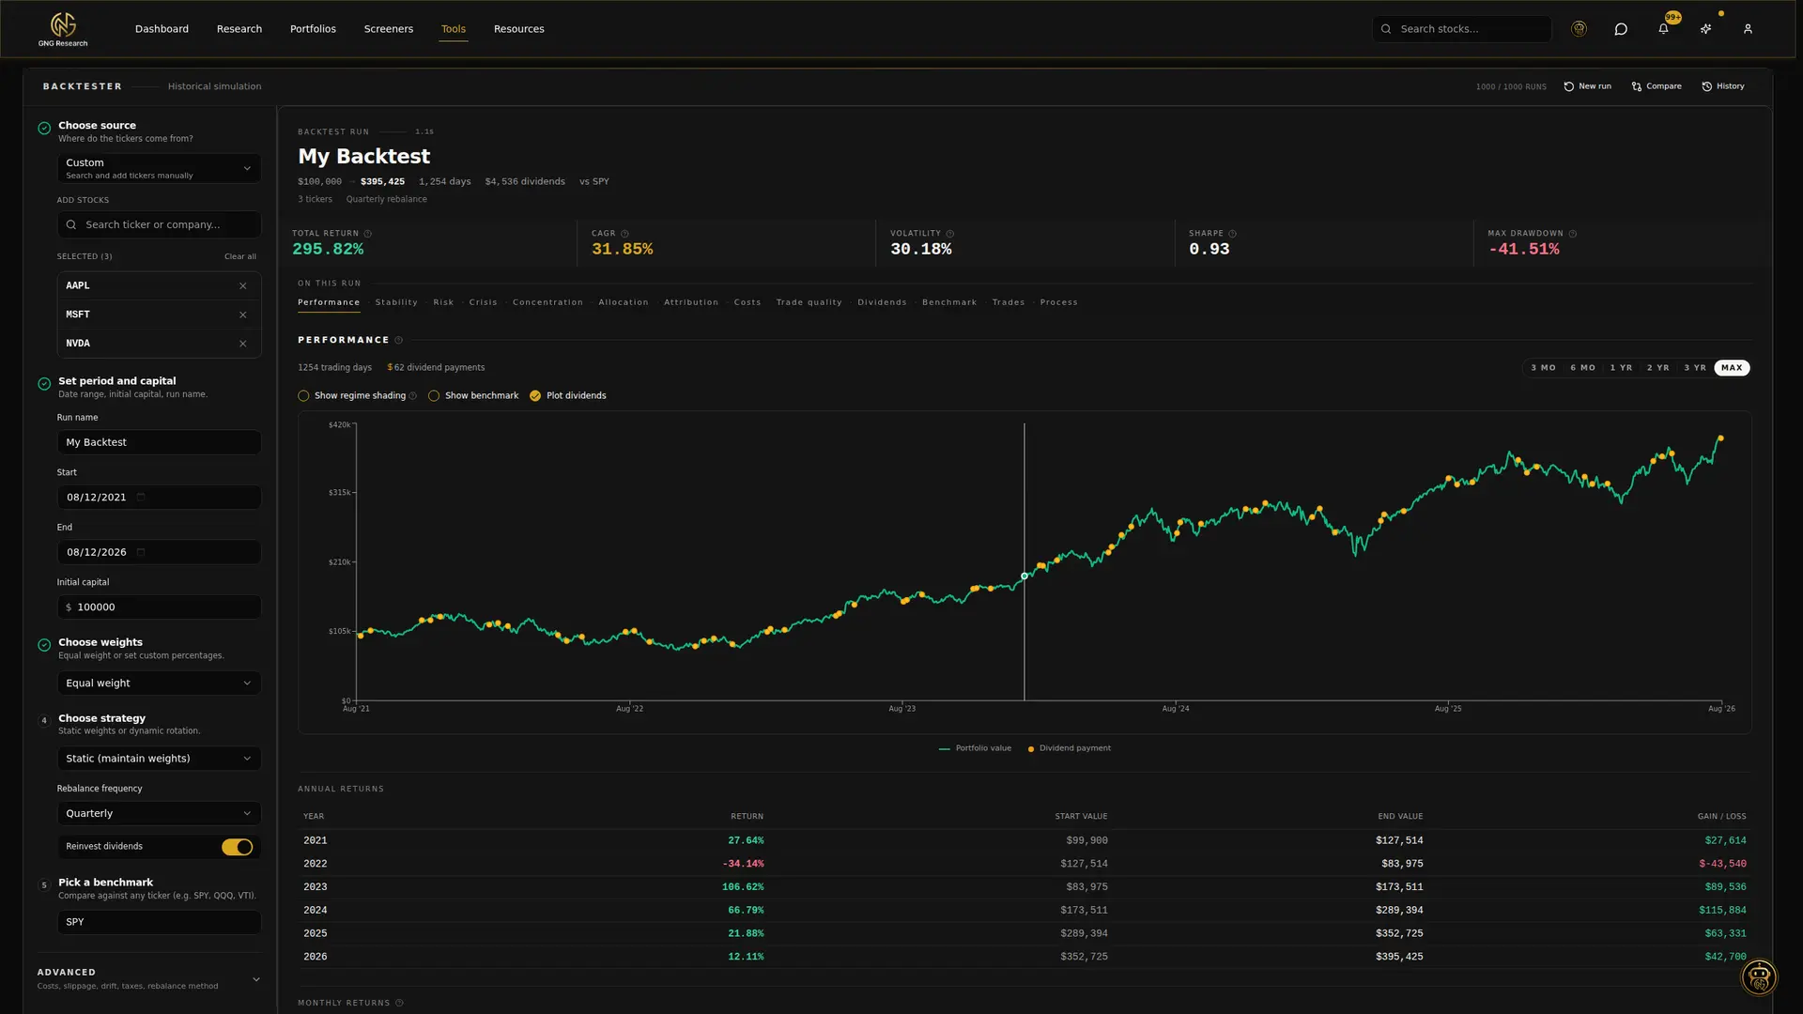The image size is (1803, 1014).
Task: Select the MAX chart range button
Action: tap(1732, 368)
